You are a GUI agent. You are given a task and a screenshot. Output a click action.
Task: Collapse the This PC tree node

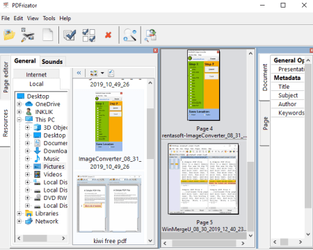(19, 119)
